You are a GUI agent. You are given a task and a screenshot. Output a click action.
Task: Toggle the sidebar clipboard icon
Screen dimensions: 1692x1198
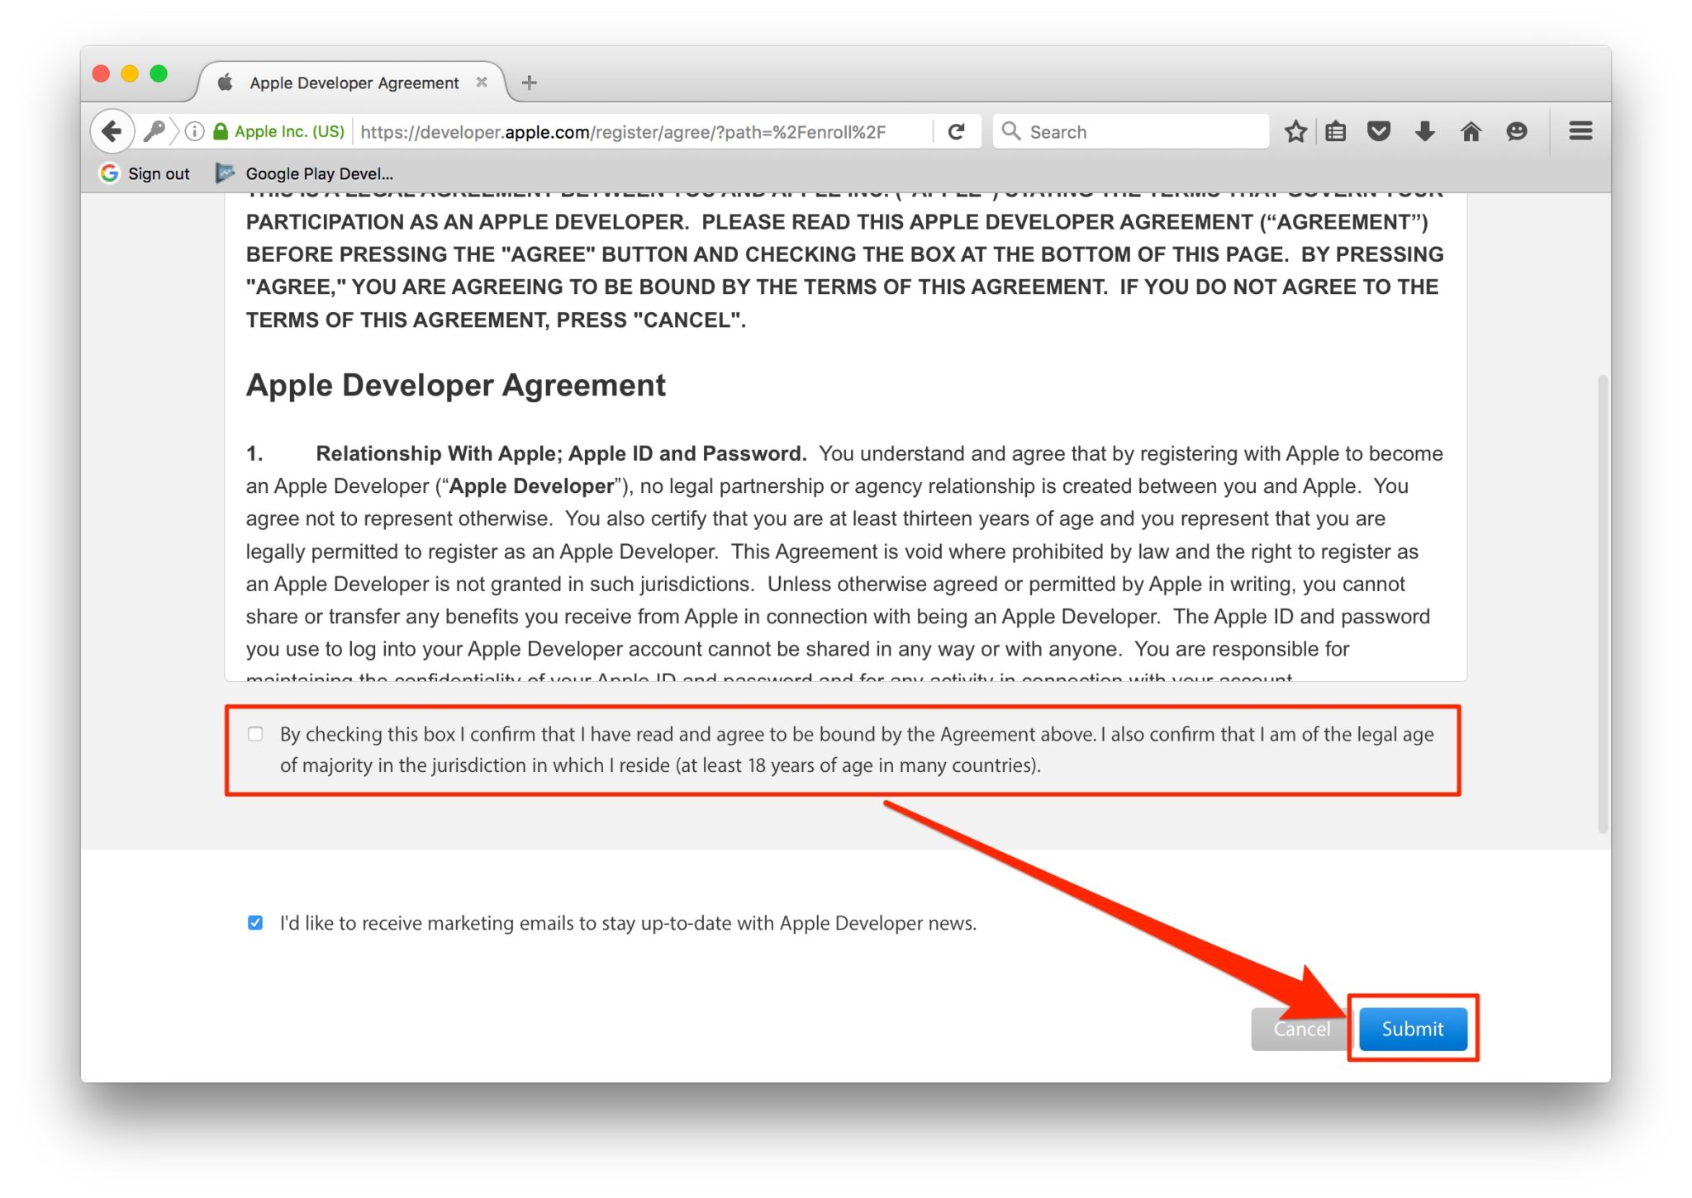[x=1335, y=130]
